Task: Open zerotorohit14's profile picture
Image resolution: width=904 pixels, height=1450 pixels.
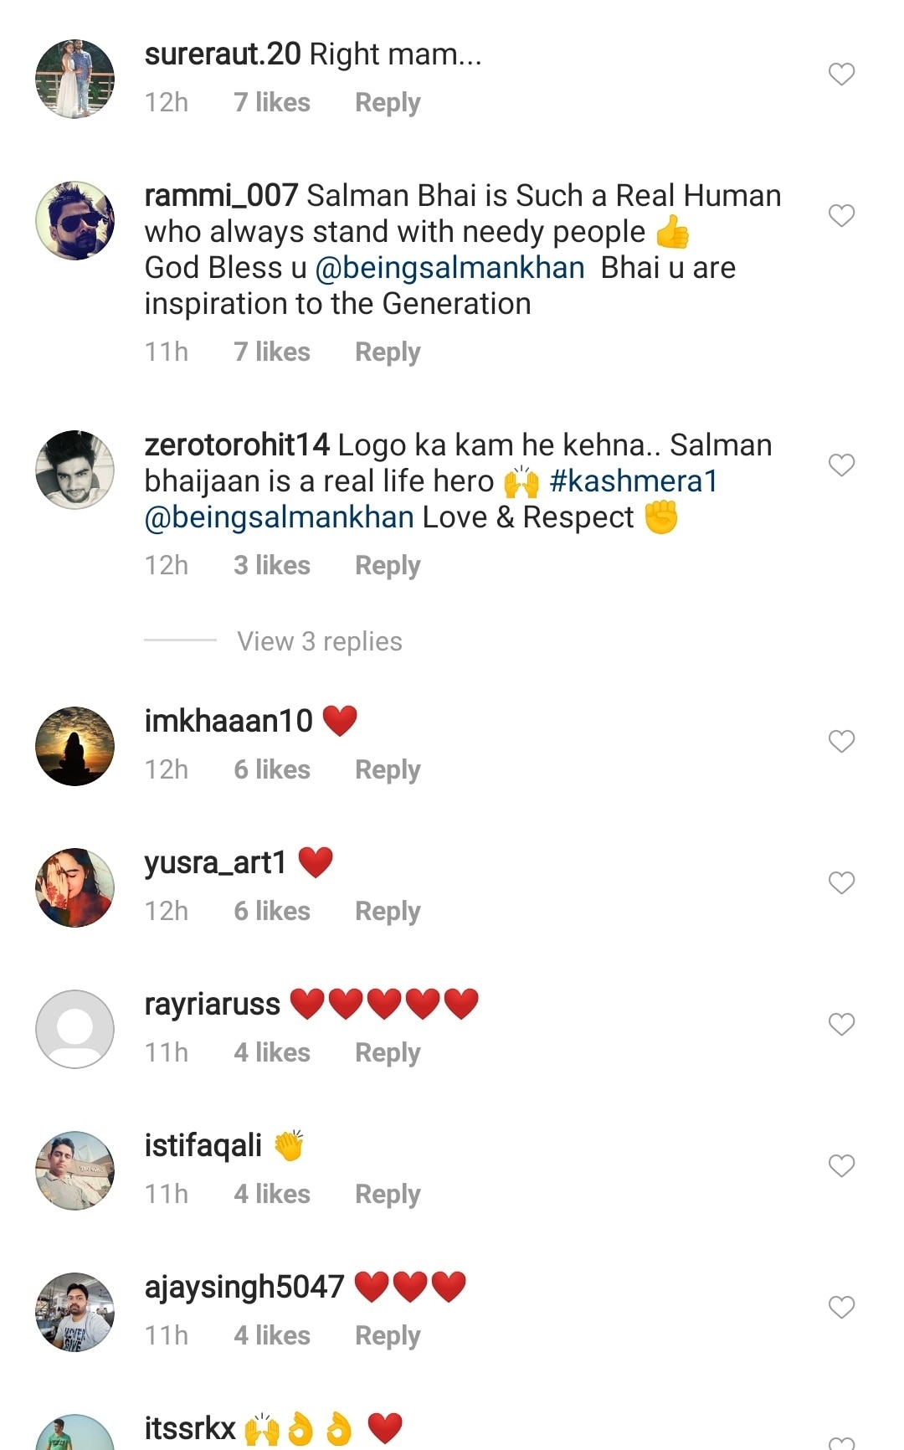Action: (x=74, y=470)
